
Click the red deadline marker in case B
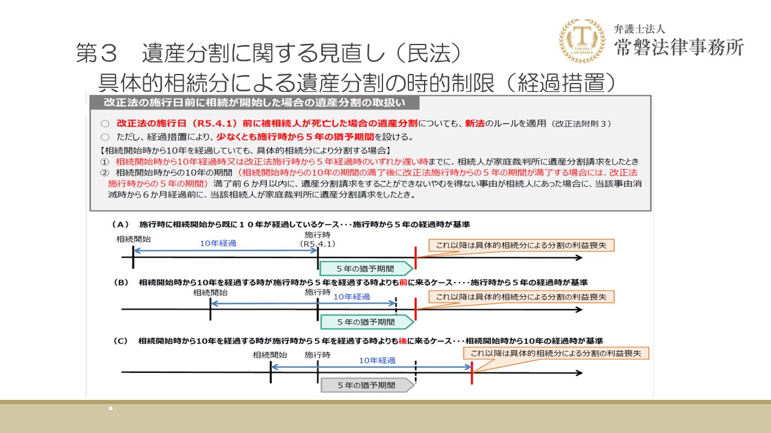tap(416, 309)
